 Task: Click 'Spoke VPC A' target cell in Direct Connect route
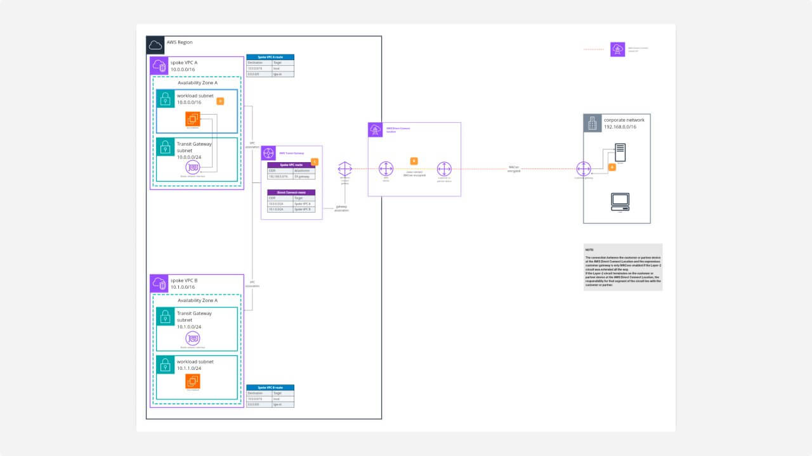coord(303,204)
